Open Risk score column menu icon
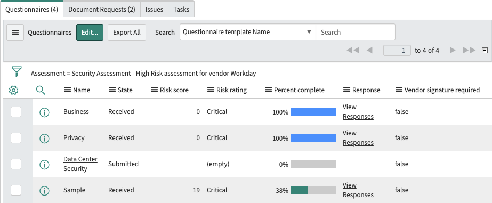This screenshot has width=492, height=203. (154, 90)
